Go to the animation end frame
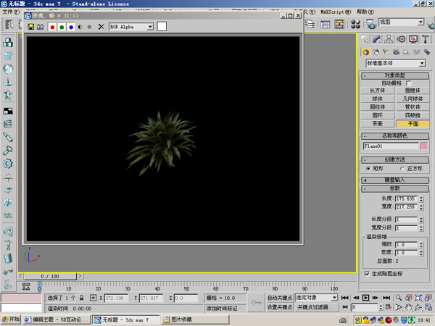The height and width of the screenshot is (326, 435). click(386, 298)
